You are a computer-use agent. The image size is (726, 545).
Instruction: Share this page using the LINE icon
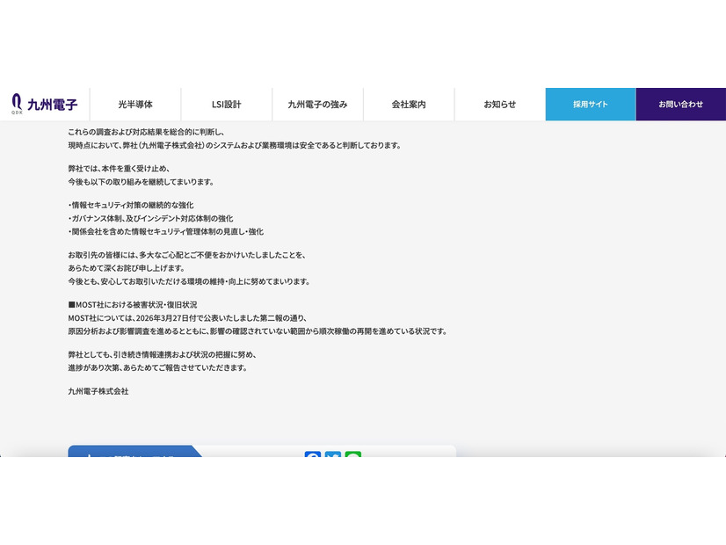pyautogui.click(x=352, y=456)
